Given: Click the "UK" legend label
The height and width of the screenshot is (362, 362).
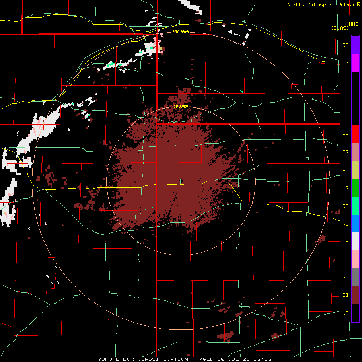Looking at the screenshot, I should click(x=345, y=64).
